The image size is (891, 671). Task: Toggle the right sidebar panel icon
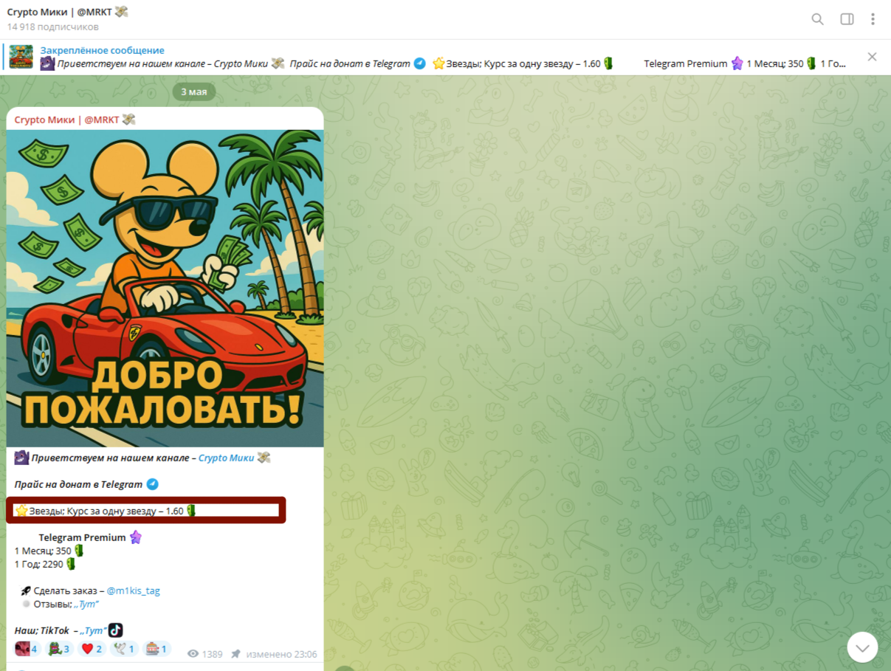click(847, 19)
